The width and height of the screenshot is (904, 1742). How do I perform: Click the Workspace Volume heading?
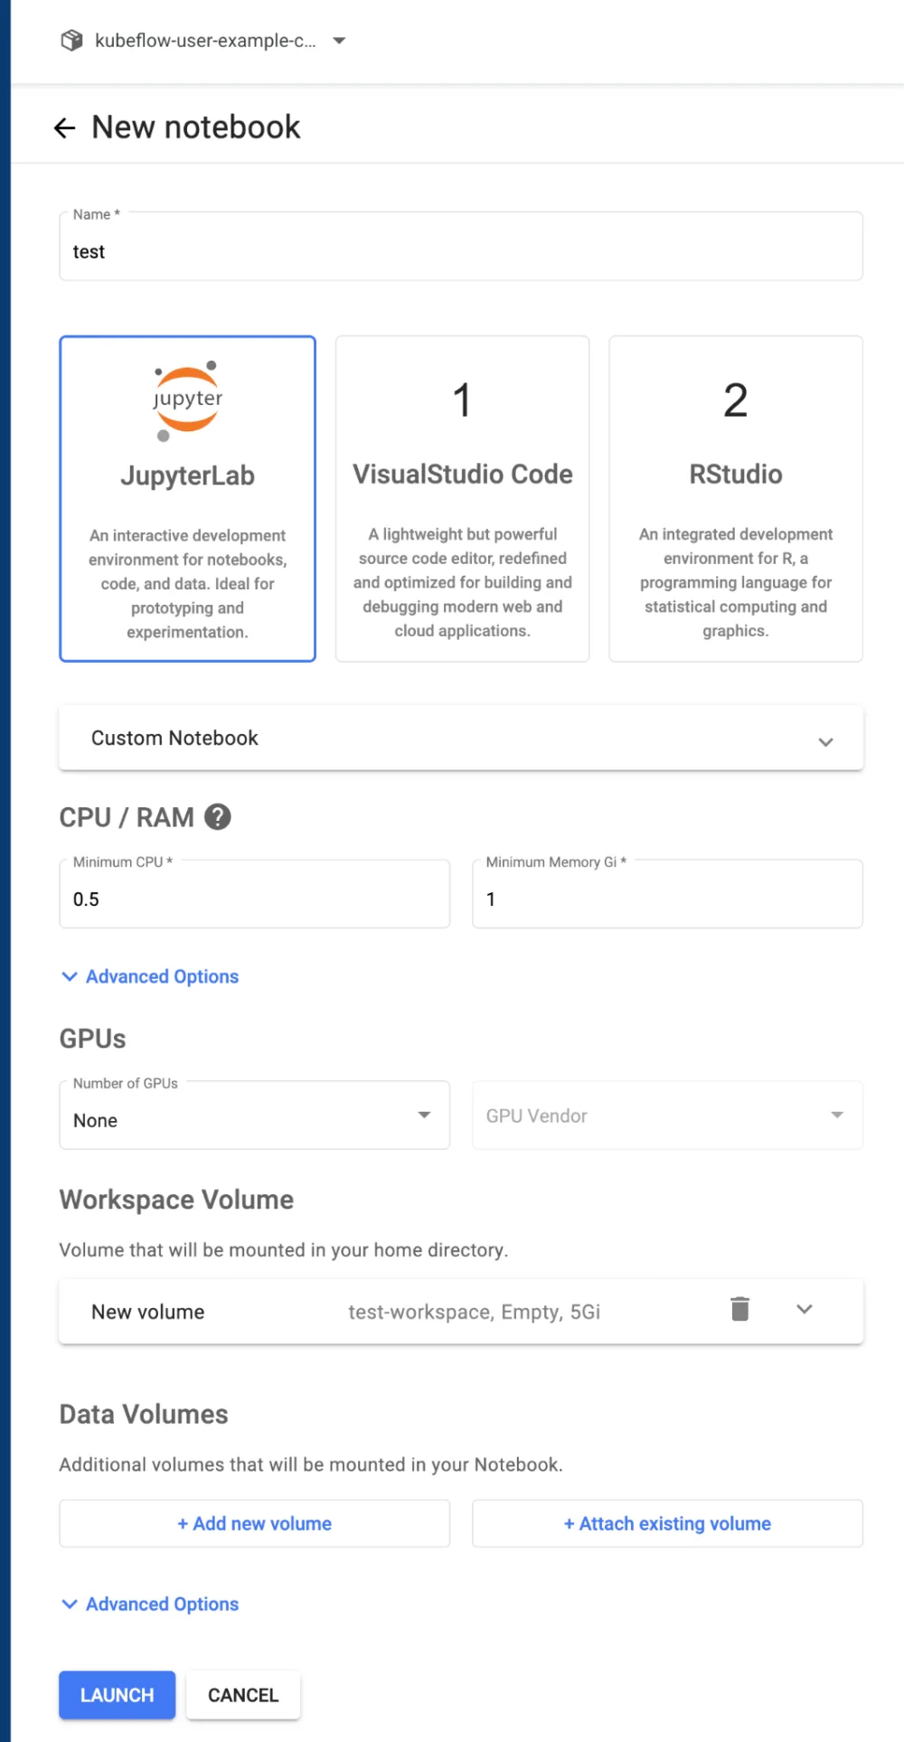(x=176, y=1200)
